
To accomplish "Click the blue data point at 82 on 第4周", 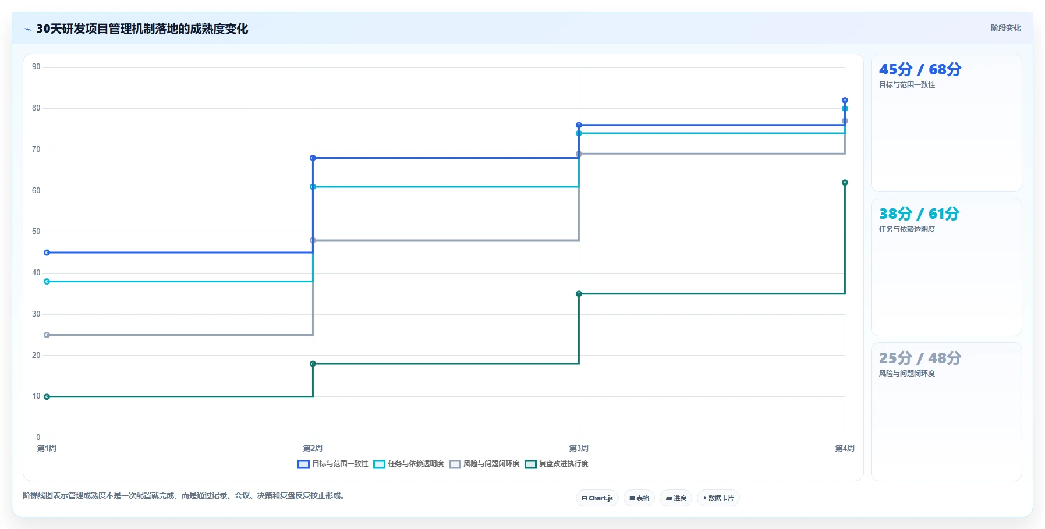I will point(845,101).
